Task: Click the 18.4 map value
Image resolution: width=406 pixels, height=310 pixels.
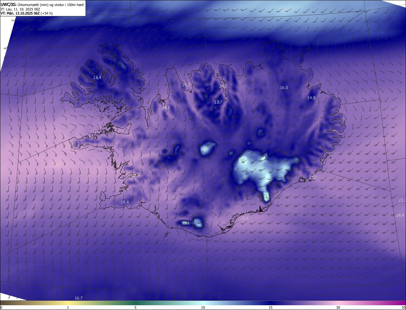Action: (x=125, y=202)
